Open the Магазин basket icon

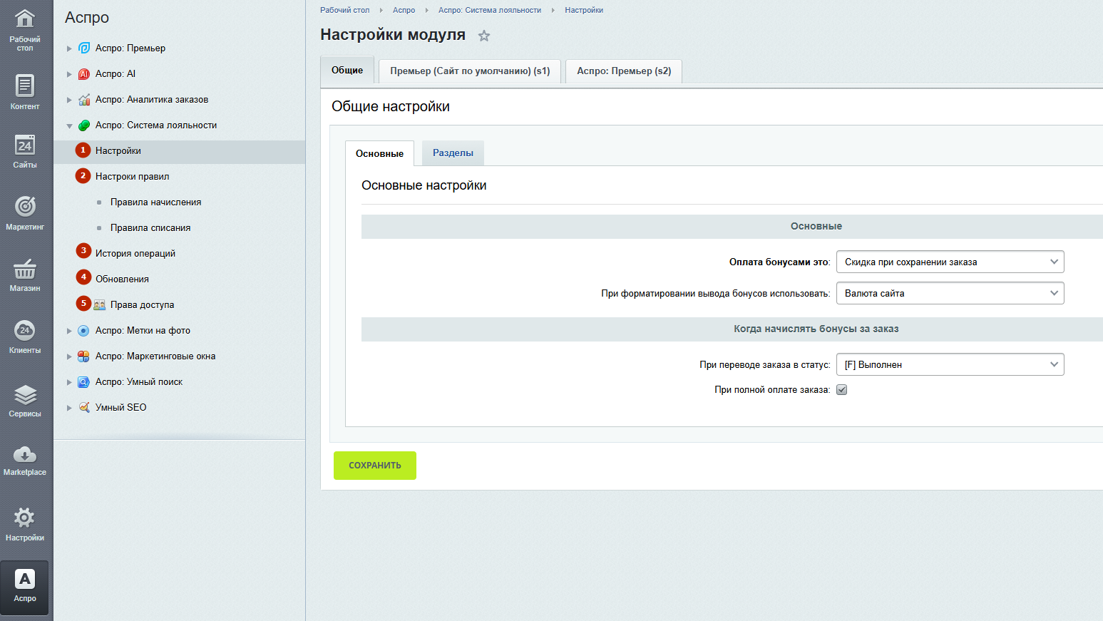25,270
